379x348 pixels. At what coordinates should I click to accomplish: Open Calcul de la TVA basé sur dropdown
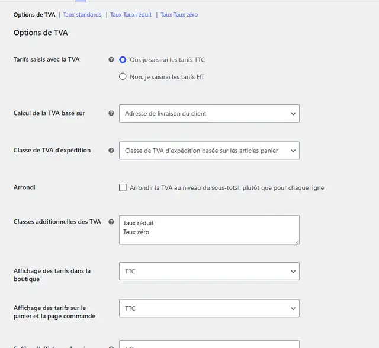click(x=209, y=113)
